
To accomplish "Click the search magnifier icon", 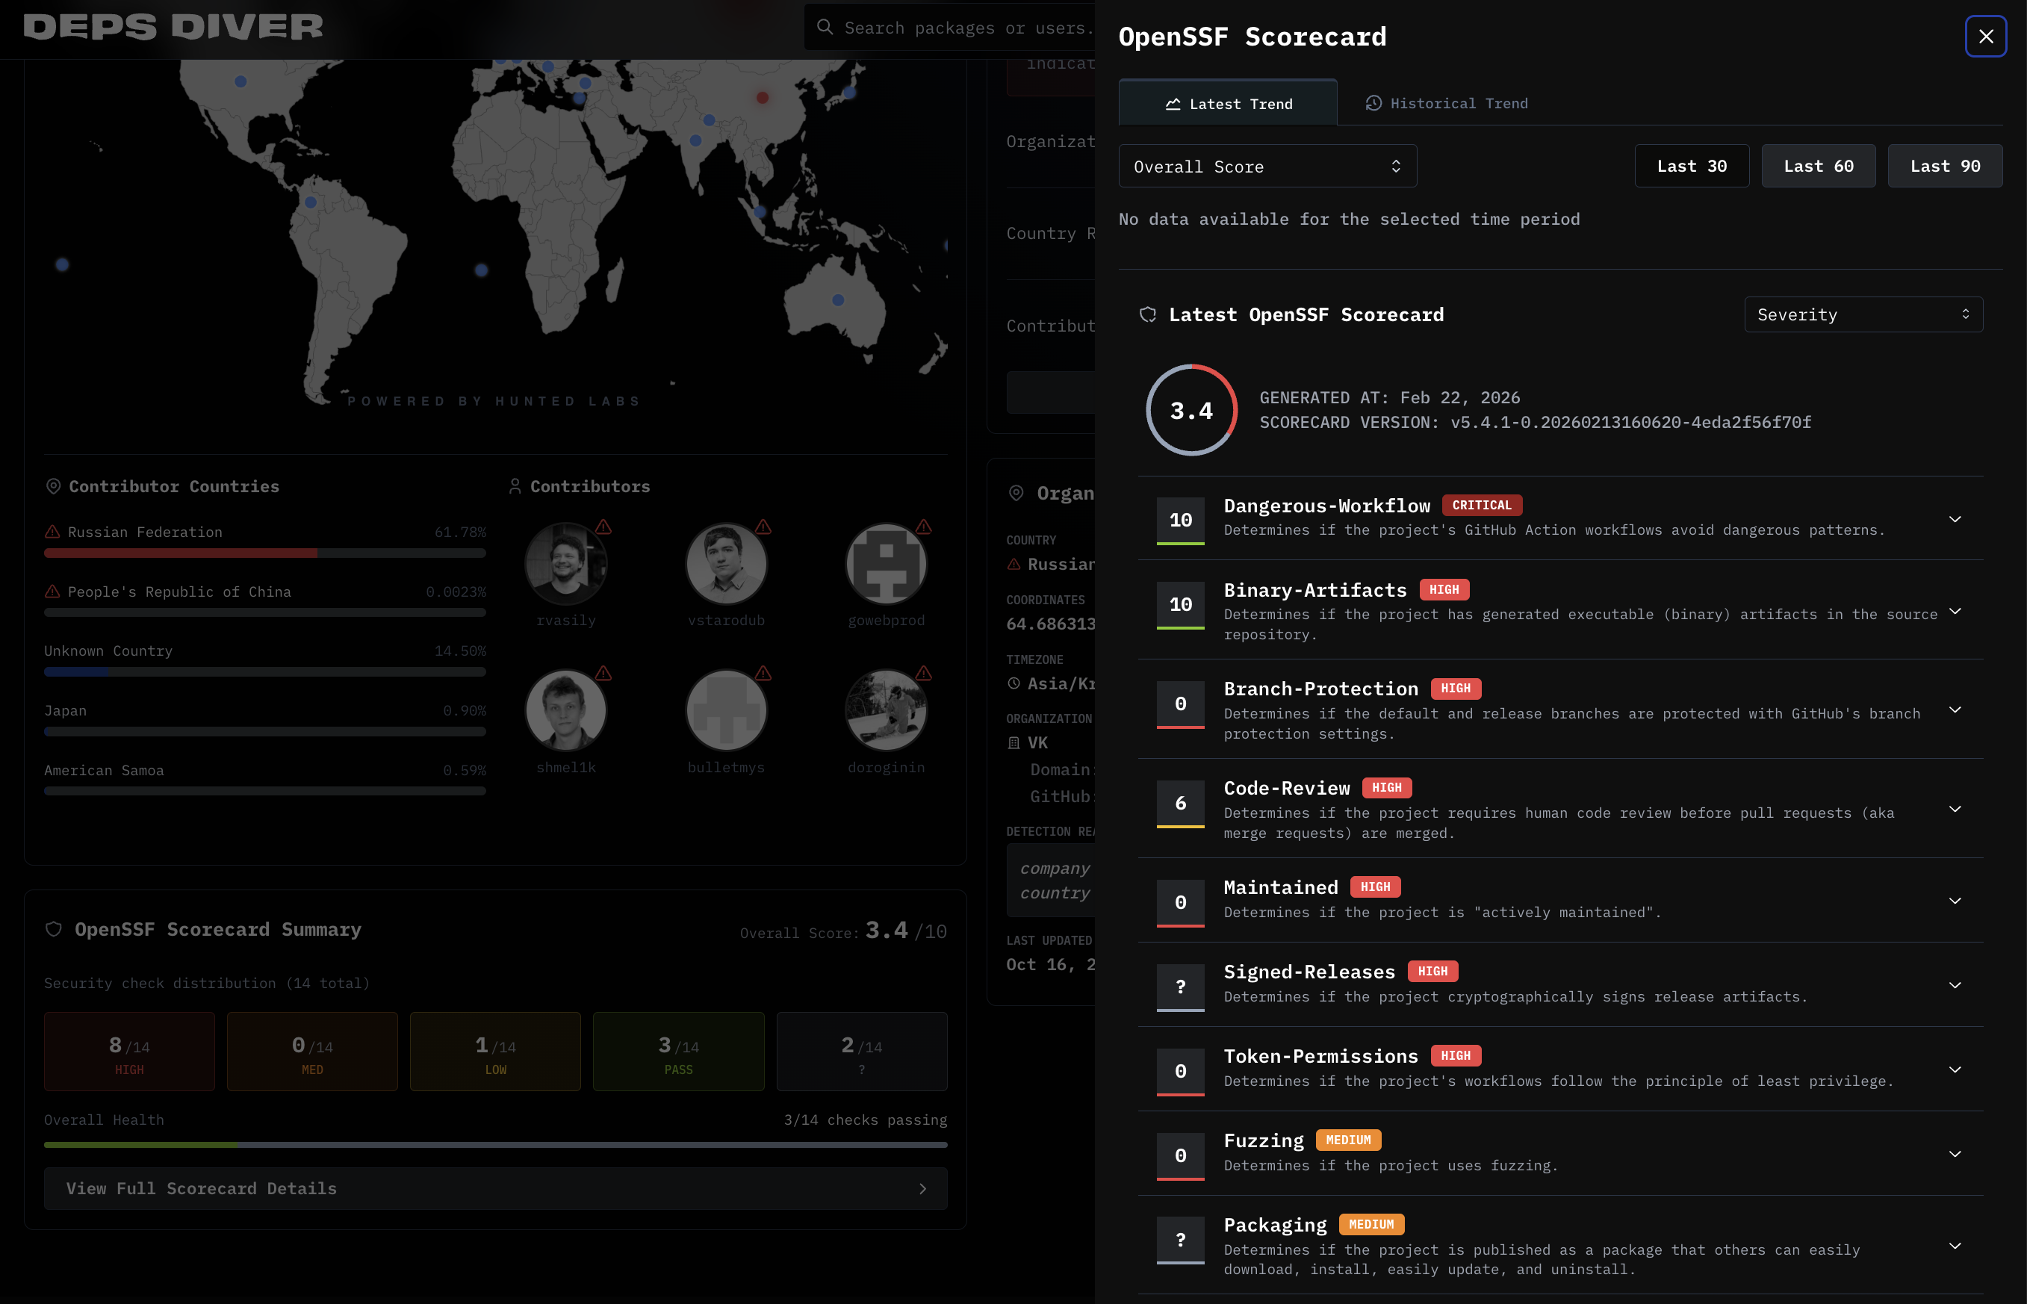I will (x=825, y=28).
